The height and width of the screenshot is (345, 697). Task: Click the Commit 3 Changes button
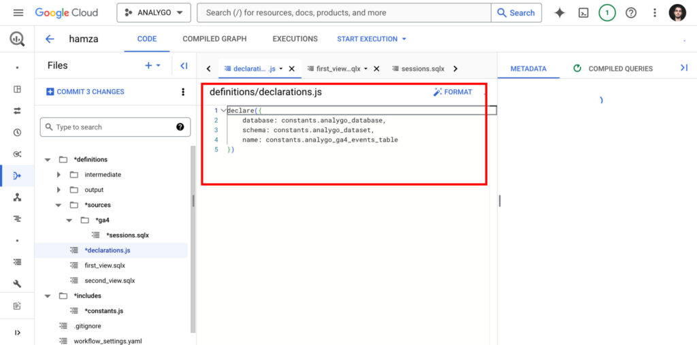click(x=86, y=92)
